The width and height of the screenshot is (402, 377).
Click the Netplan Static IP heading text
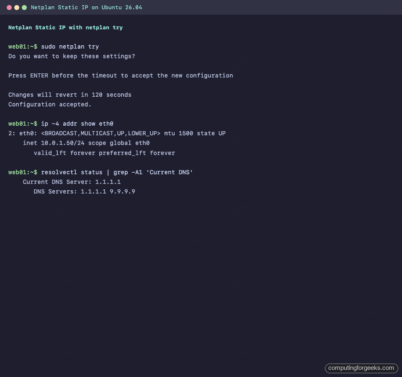65,28
